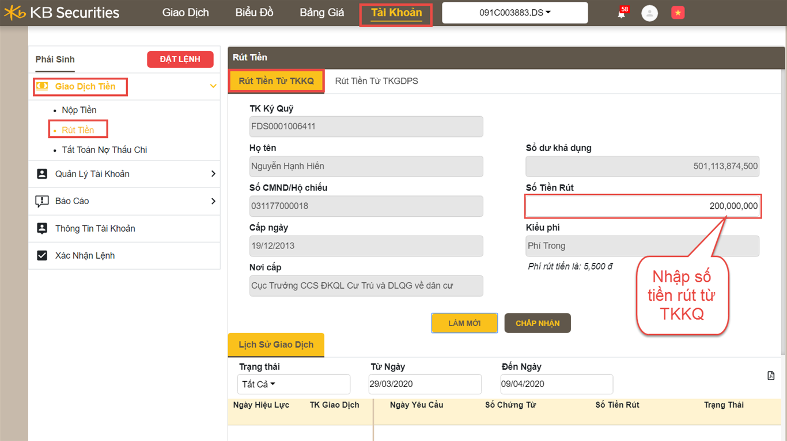This screenshot has height=441, width=787.
Task: Open Tất Toán Nợ Thấu Chi
Action: coord(104,149)
